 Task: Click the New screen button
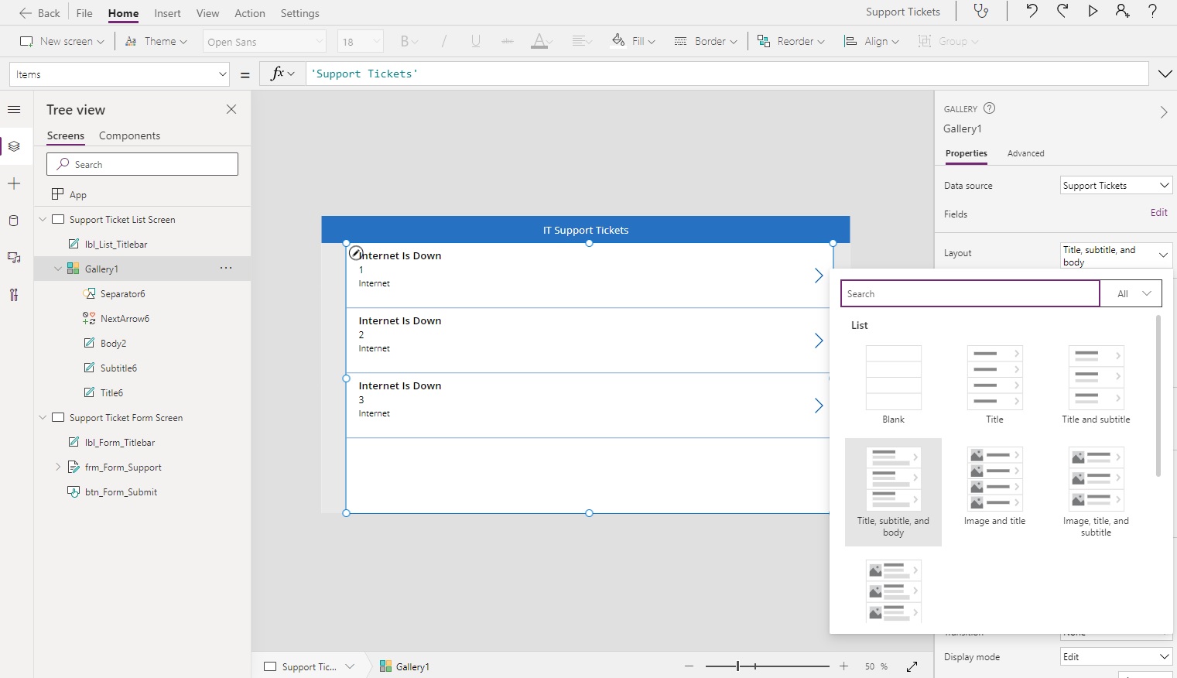(x=61, y=41)
